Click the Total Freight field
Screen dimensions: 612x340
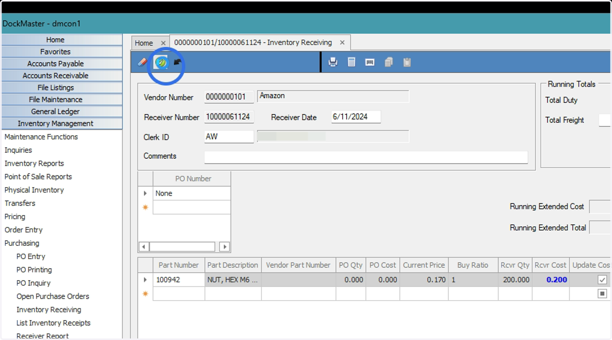(x=604, y=120)
